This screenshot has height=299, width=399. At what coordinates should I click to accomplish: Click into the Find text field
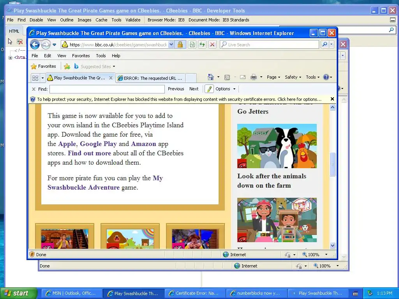click(x=107, y=89)
